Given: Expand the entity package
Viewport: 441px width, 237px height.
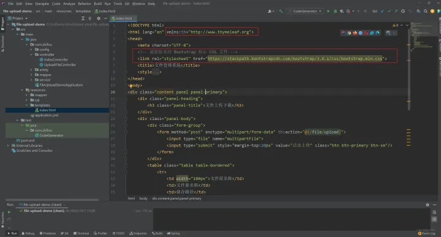Looking at the screenshot, I should tap(31, 70).
